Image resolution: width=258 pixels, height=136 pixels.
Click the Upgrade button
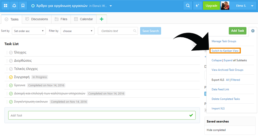click(211, 6)
